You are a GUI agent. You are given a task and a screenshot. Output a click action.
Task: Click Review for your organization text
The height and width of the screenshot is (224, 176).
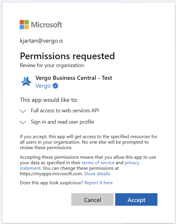52,65
